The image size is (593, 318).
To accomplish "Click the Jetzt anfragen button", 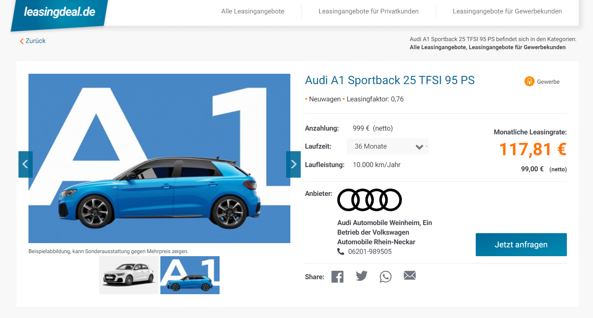I will tap(521, 245).
